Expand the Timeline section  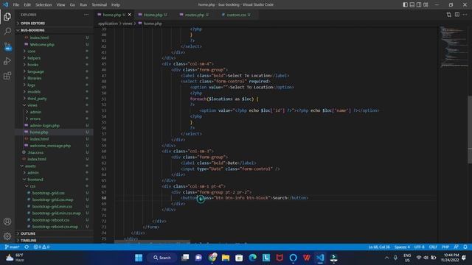click(x=29, y=241)
